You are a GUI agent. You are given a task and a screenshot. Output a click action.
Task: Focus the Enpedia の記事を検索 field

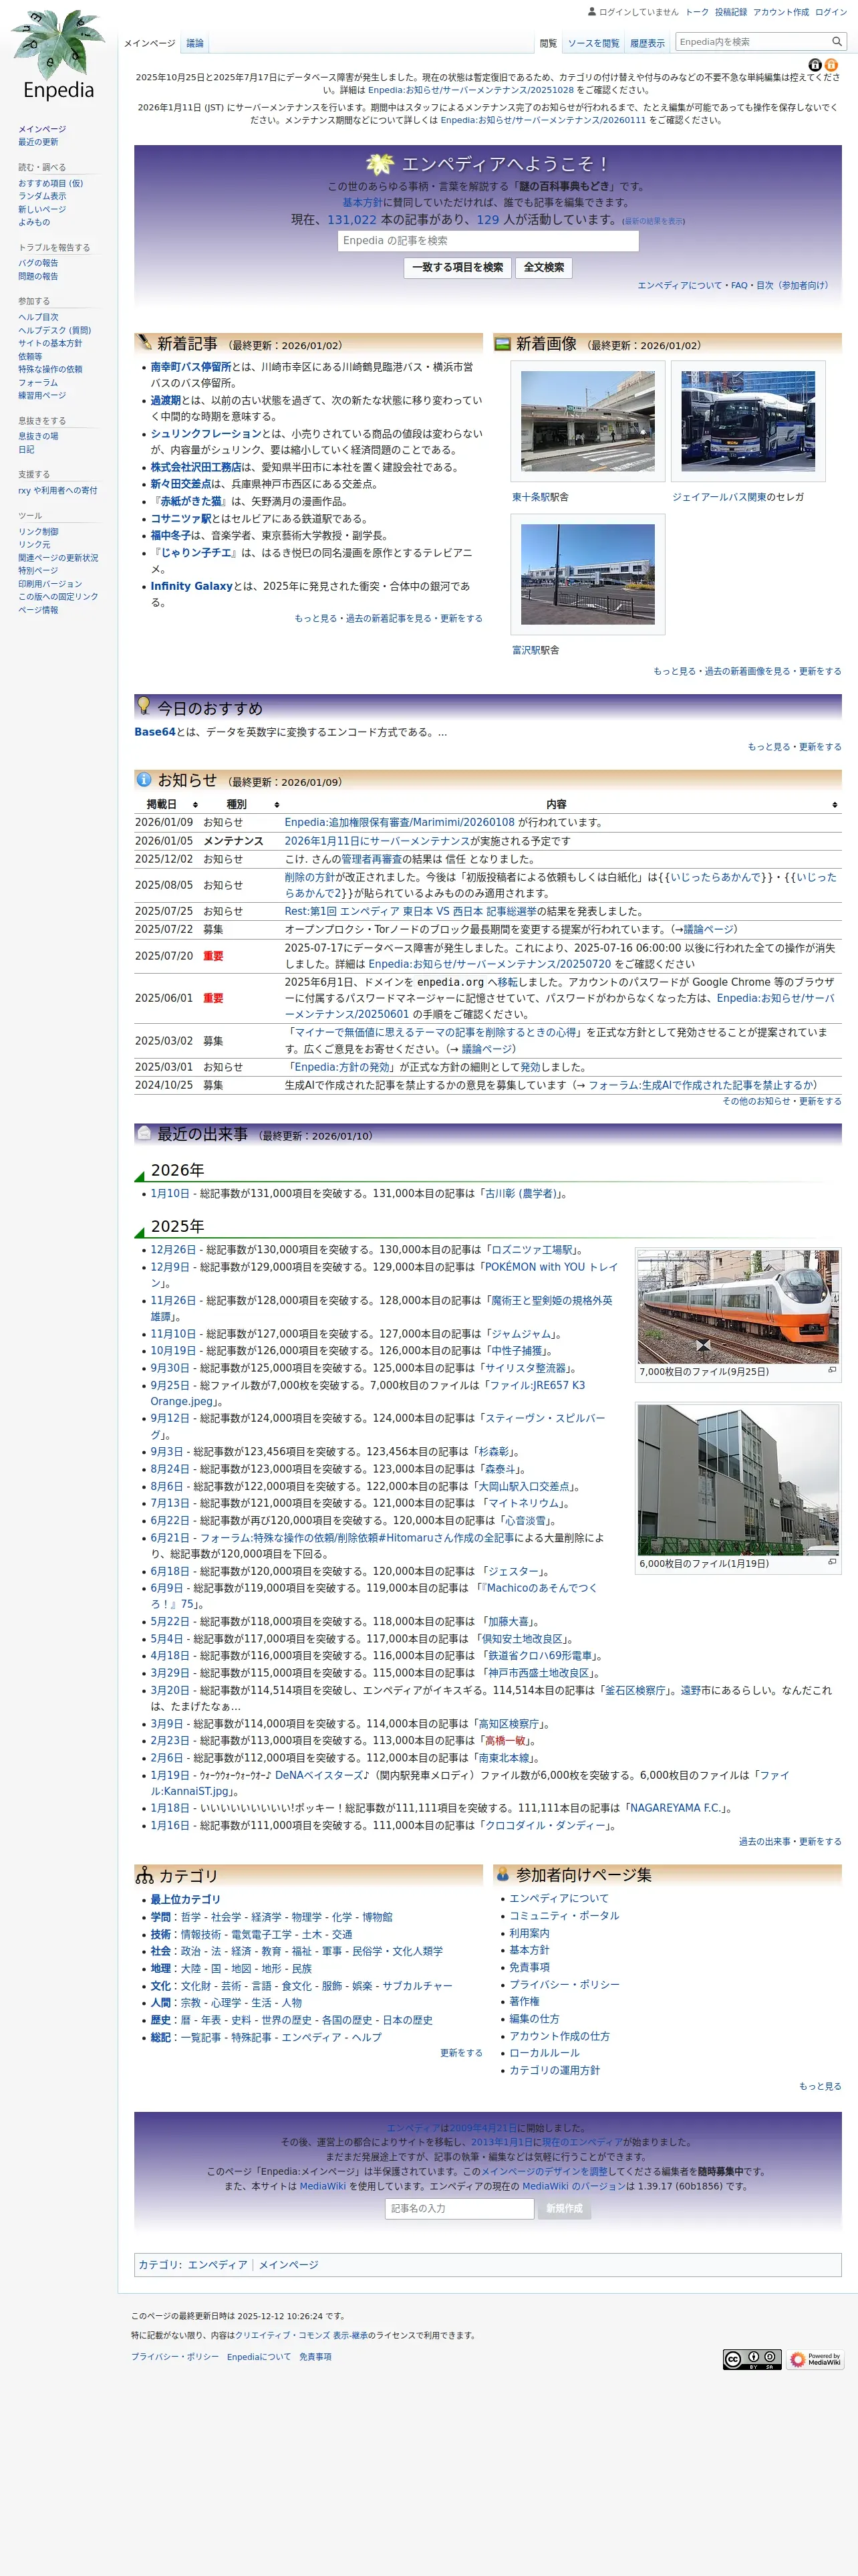[x=487, y=240]
